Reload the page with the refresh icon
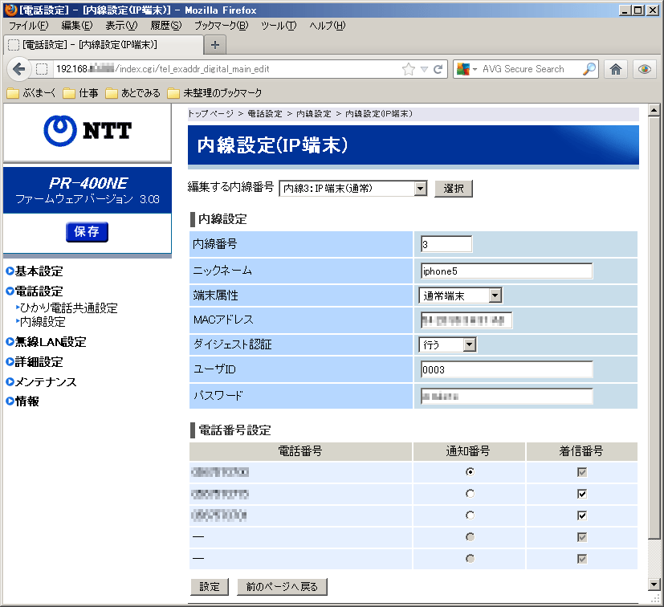The width and height of the screenshot is (664, 607). pos(438,69)
